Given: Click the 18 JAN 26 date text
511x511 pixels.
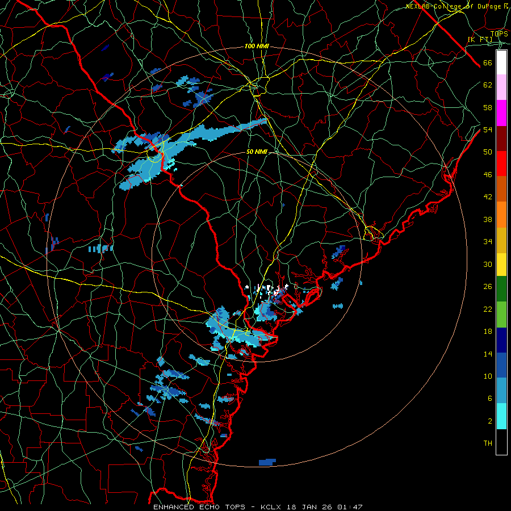Looking at the screenshot, I should coord(311,507).
